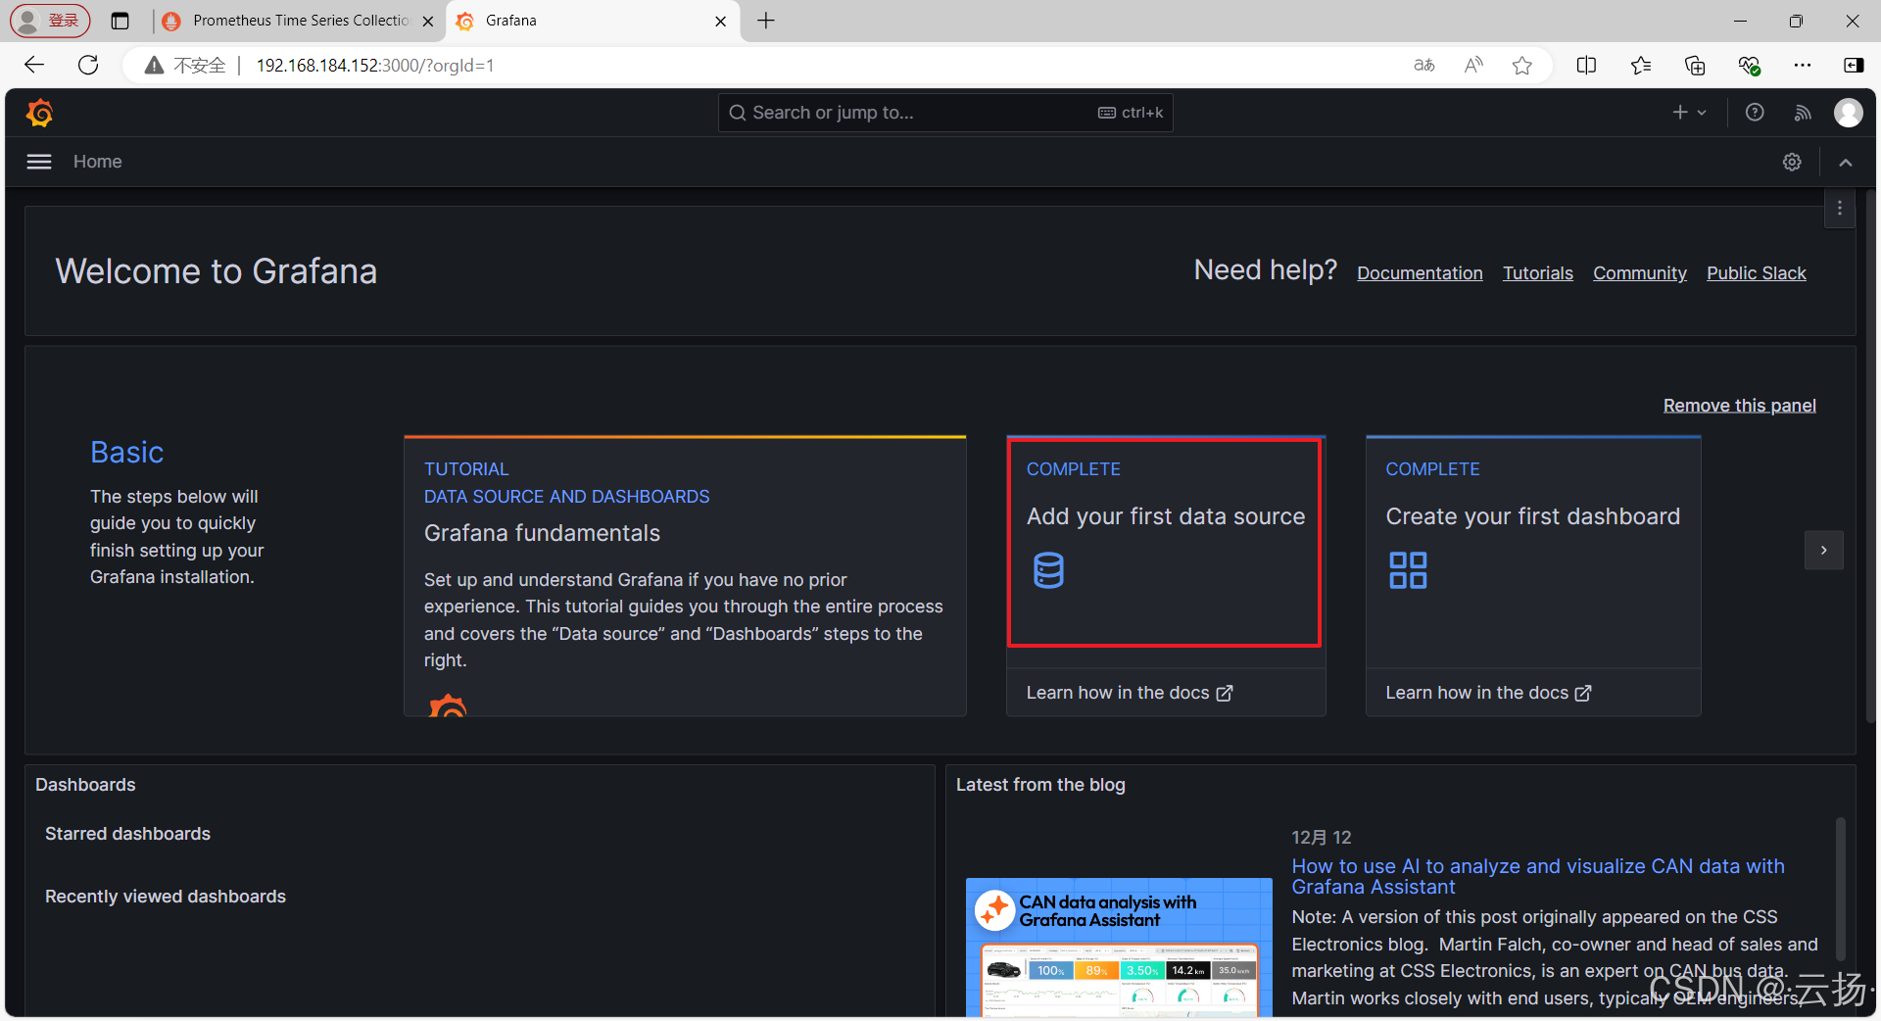Click the browser login profile button
This screenshot has height=1021, width=1881.
point(50,21)
